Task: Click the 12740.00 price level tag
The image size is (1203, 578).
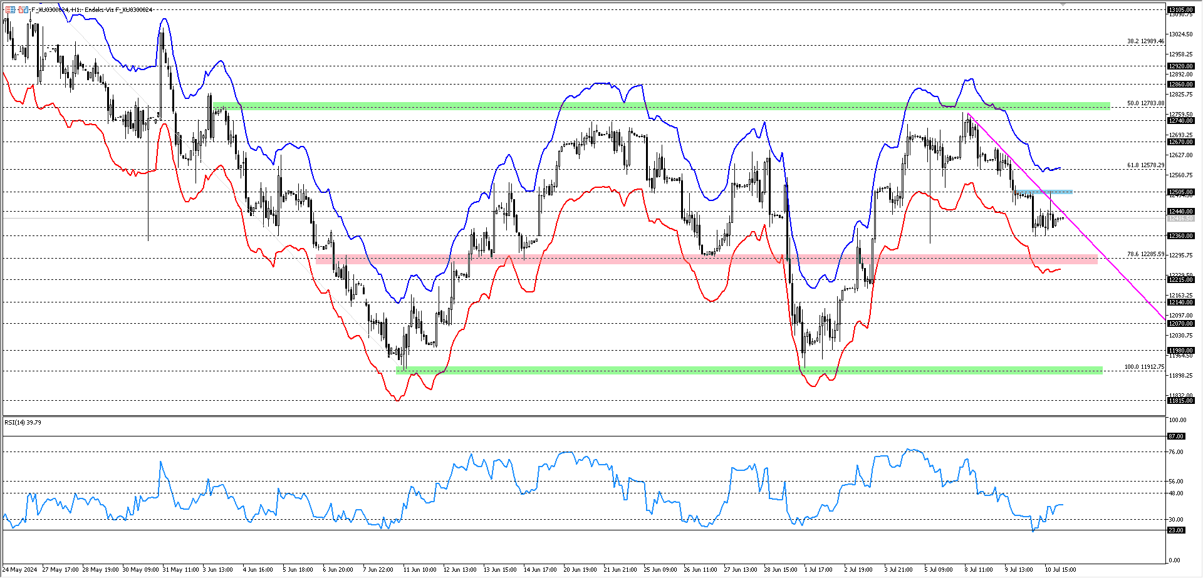Action: [x=1181, y=120]
